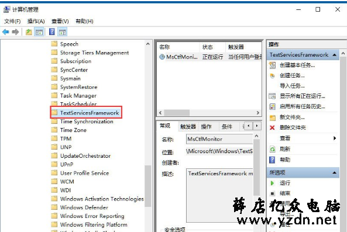Click the Speech folder icon
Image resolution: width=347 pixels, height=232 pixels.
pyautogui.click(x=54, y=44)
